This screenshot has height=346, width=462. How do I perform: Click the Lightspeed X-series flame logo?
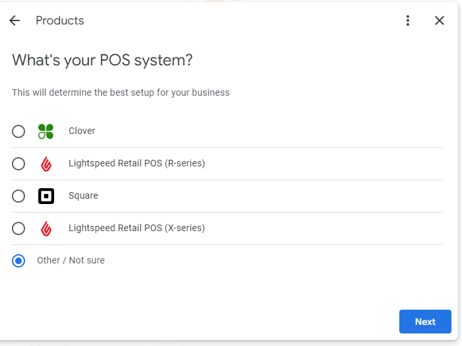point(46,228)
